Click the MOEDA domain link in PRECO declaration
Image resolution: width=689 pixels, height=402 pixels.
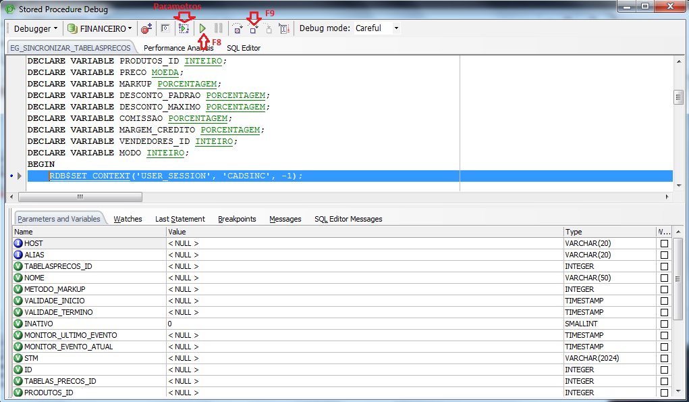click(x=165, y=72)
